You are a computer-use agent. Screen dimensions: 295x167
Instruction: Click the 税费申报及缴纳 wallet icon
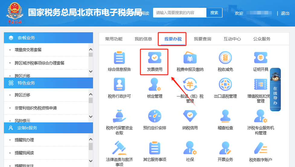[190, 58]
